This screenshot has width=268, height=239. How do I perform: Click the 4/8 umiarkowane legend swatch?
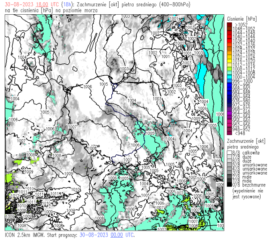click(229, 169)
